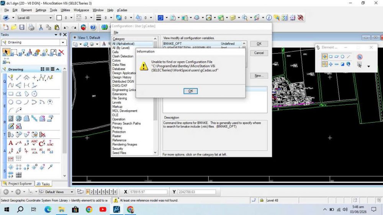Switch Drawing tasks to icon layout view
The width and height of the screenshot is (383, 215).
point(43,69)
